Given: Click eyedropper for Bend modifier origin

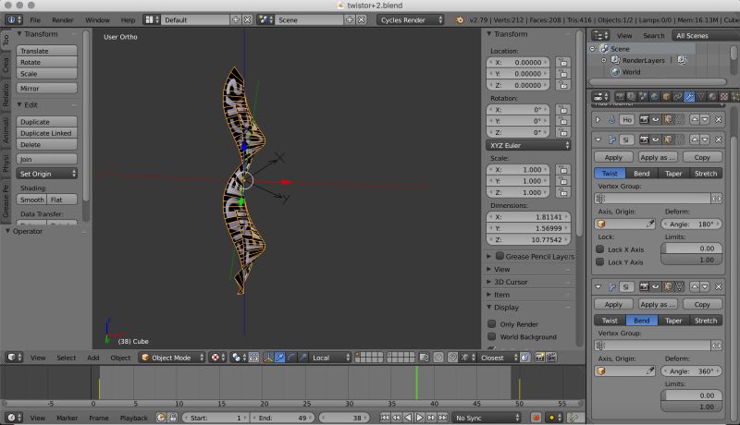Looking at the screenshot, I should click(x=650, y=371).
